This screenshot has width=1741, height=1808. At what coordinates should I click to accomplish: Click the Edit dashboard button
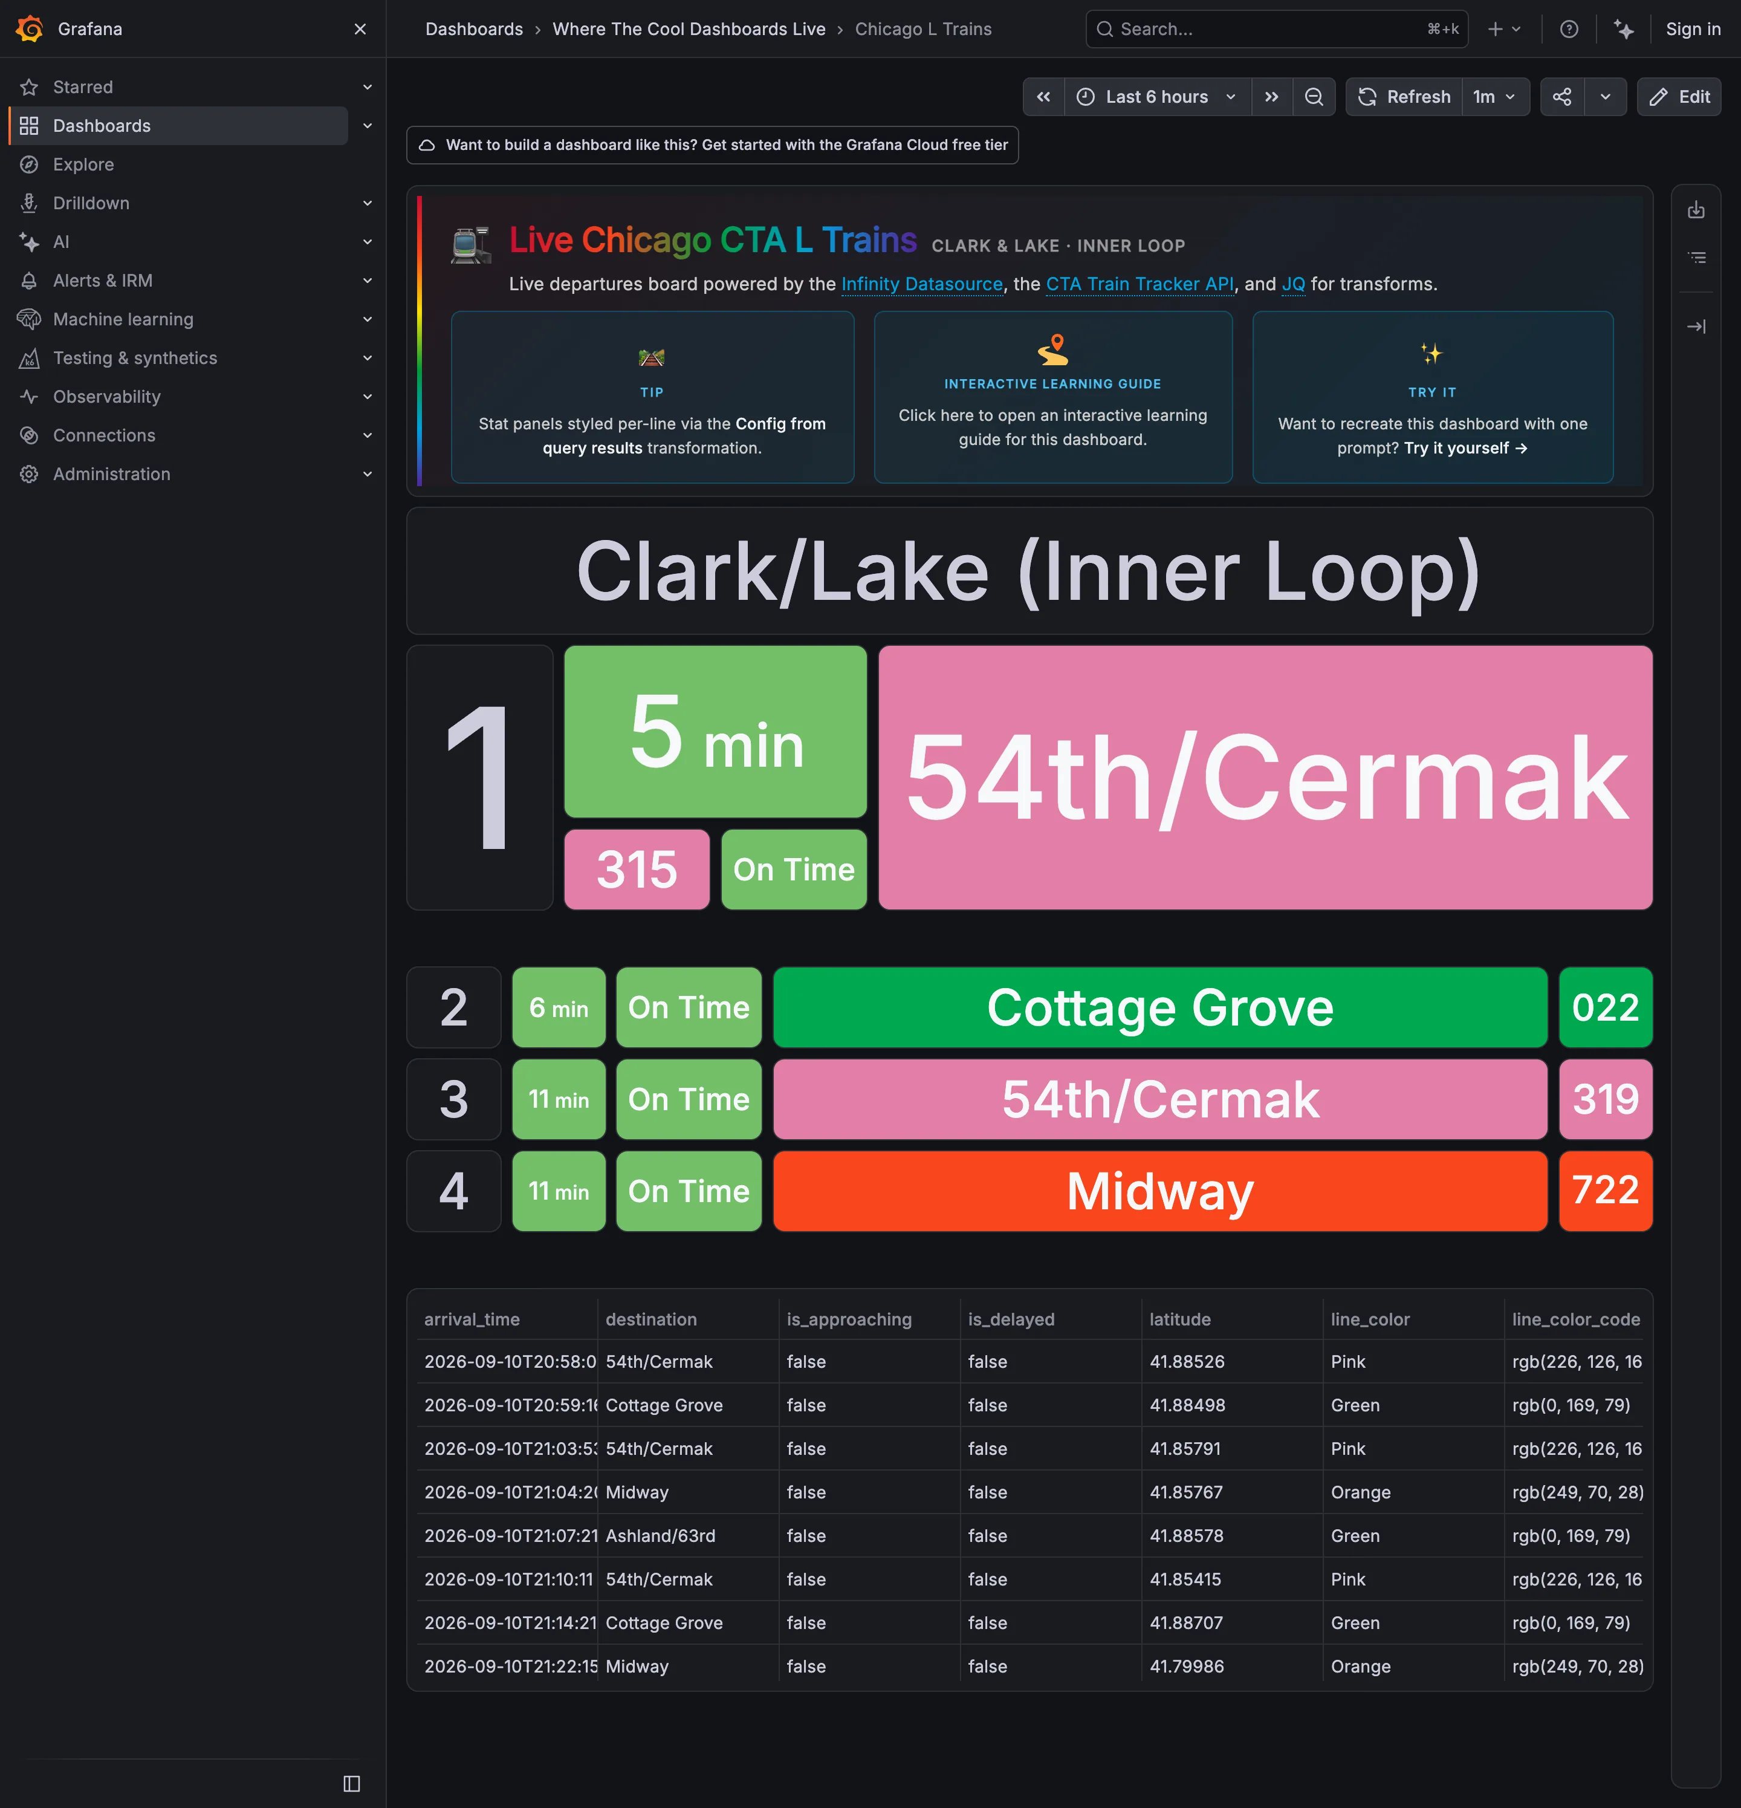[1679, 97]
